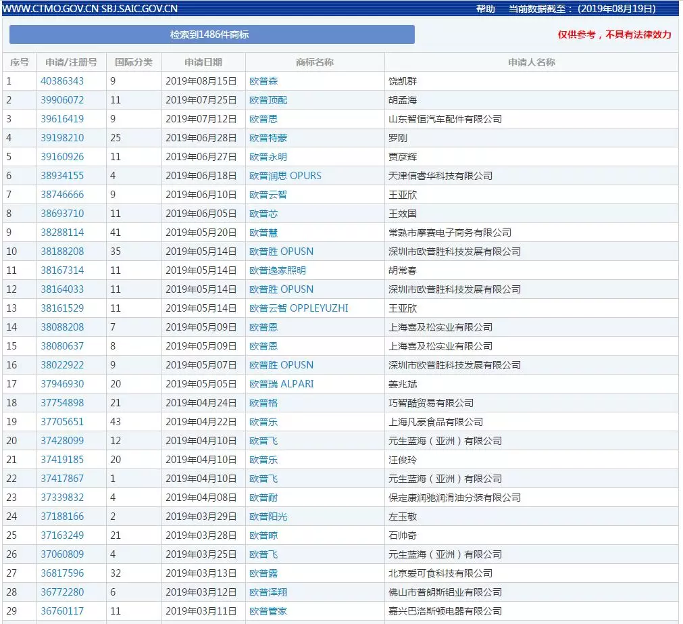683x624 pixels.
Task: Open registration number 36817596
Action: tap(62, 573)
